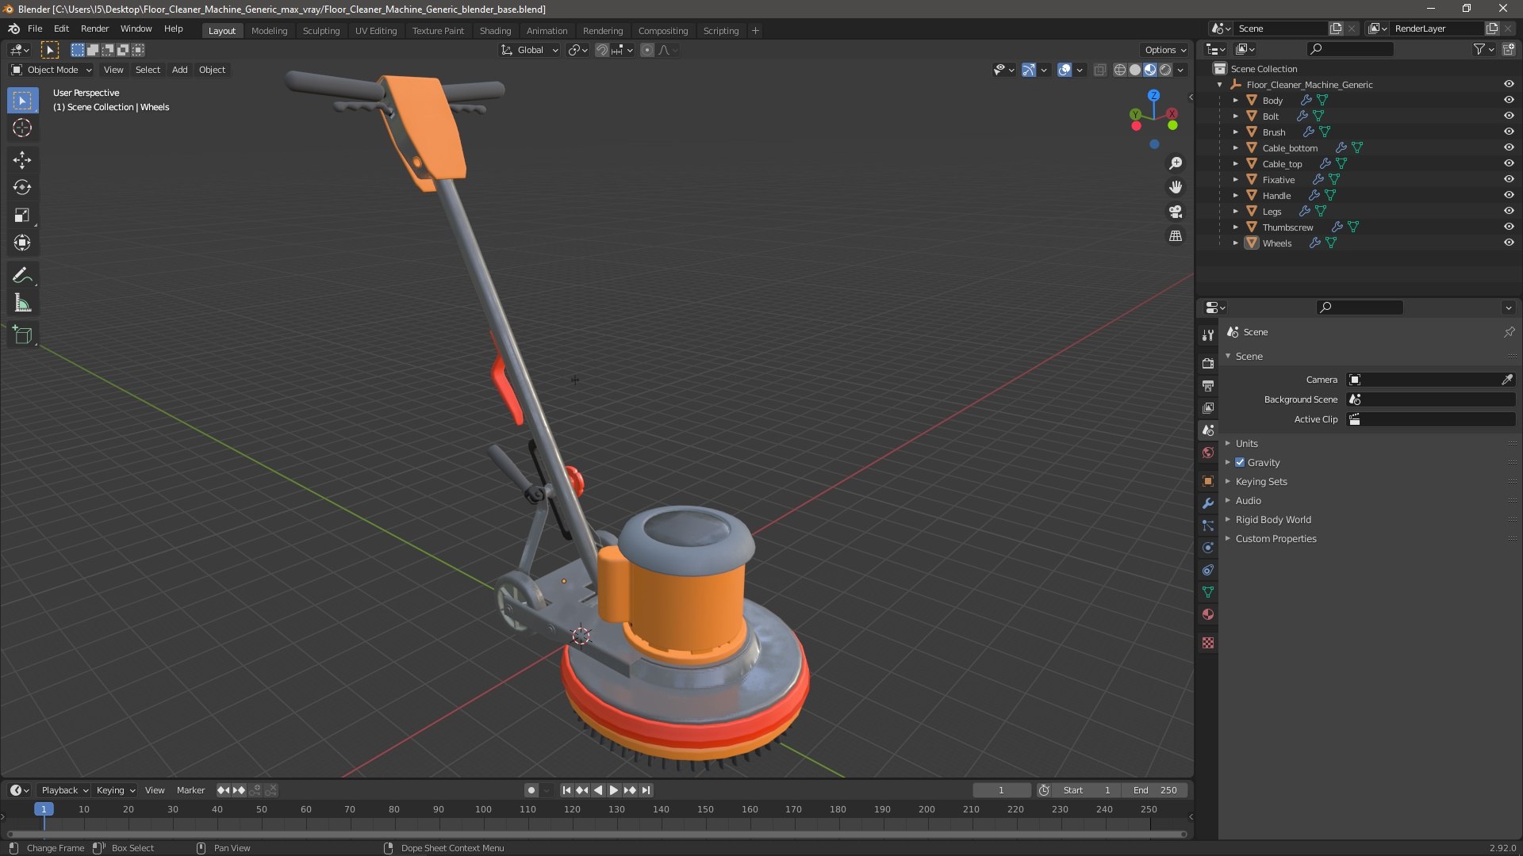1523x856 pixels.
Task: Expand the Keying Sets panel
Action: 1261,481
